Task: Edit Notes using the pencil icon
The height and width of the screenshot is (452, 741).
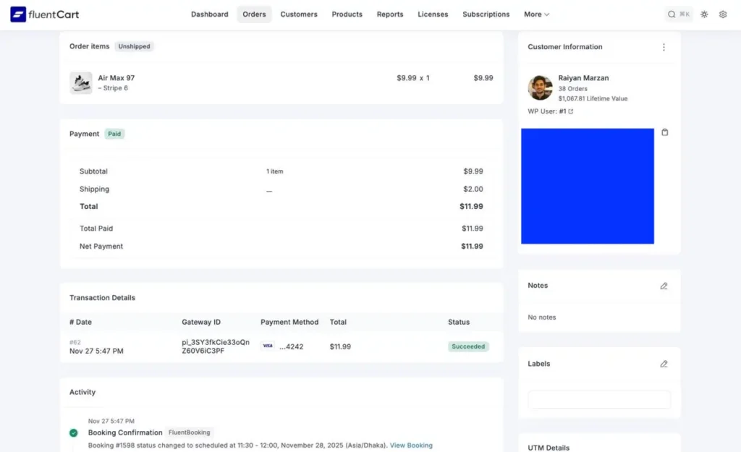Action: pyautogui.click(x=664, y=286)
